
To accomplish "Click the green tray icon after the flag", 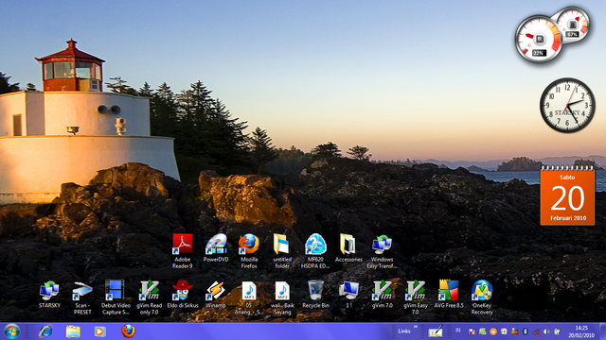I will click(482, 331).
